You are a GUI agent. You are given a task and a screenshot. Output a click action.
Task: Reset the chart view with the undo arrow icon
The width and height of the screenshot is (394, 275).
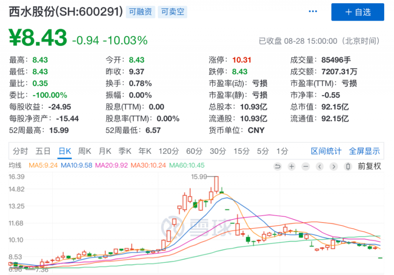(278, 166)
